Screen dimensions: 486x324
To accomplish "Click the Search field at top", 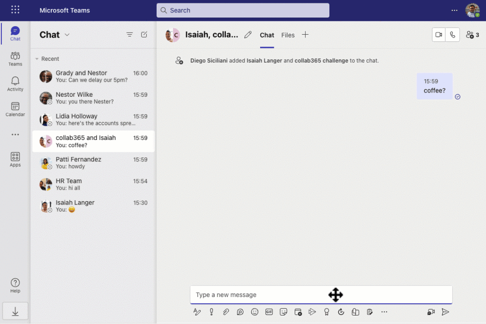I will click(243, 10).
